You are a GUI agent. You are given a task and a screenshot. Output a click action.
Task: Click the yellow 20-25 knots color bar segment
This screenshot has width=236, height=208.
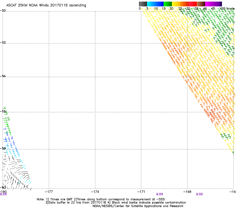[176, 4]
